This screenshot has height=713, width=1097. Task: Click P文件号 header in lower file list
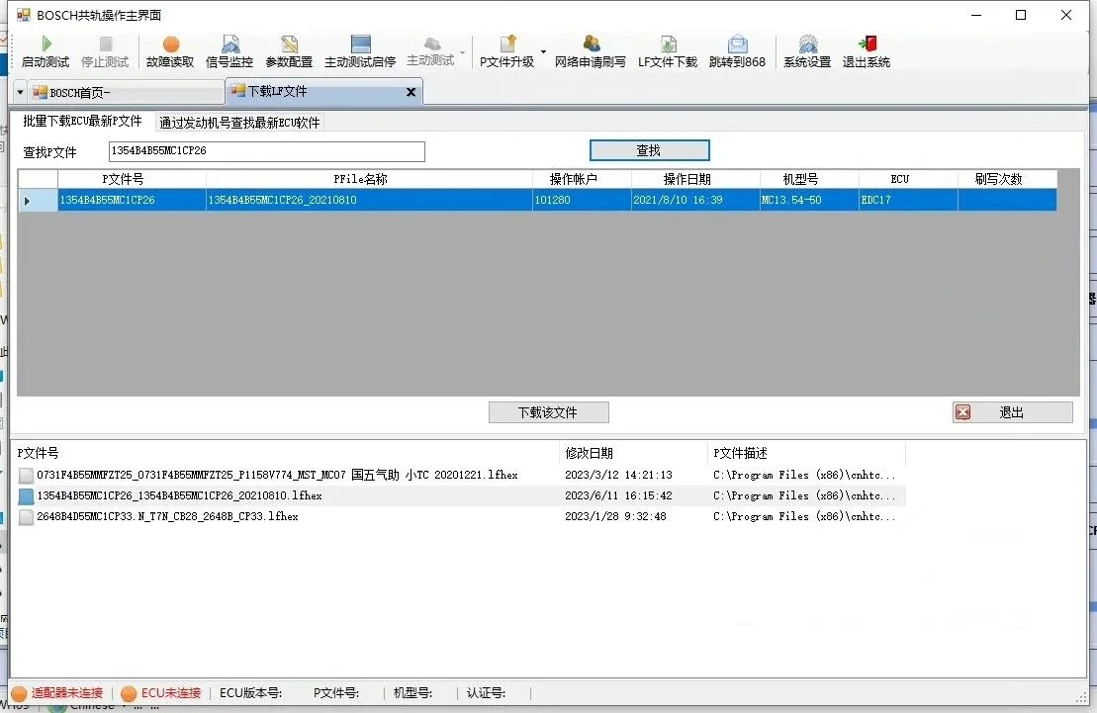[x=286, y=453]
